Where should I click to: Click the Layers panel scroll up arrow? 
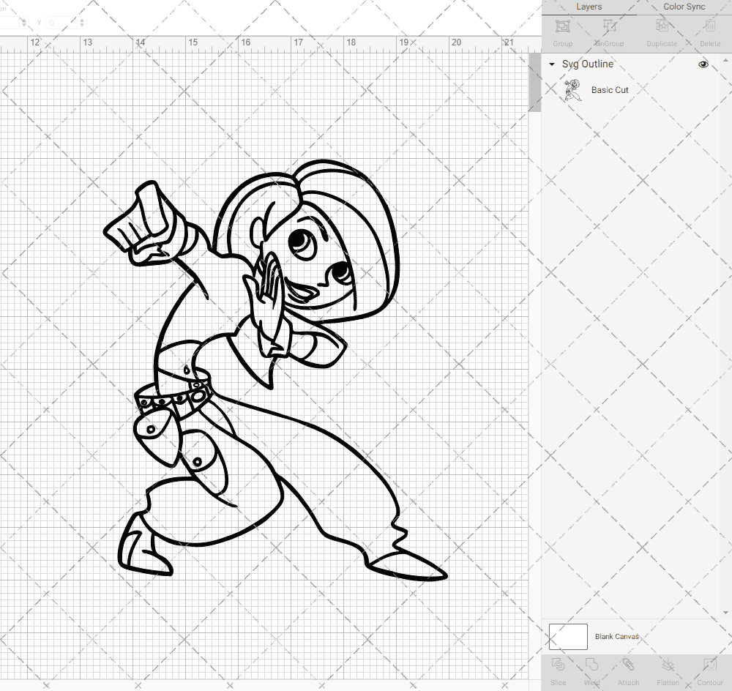725,60
